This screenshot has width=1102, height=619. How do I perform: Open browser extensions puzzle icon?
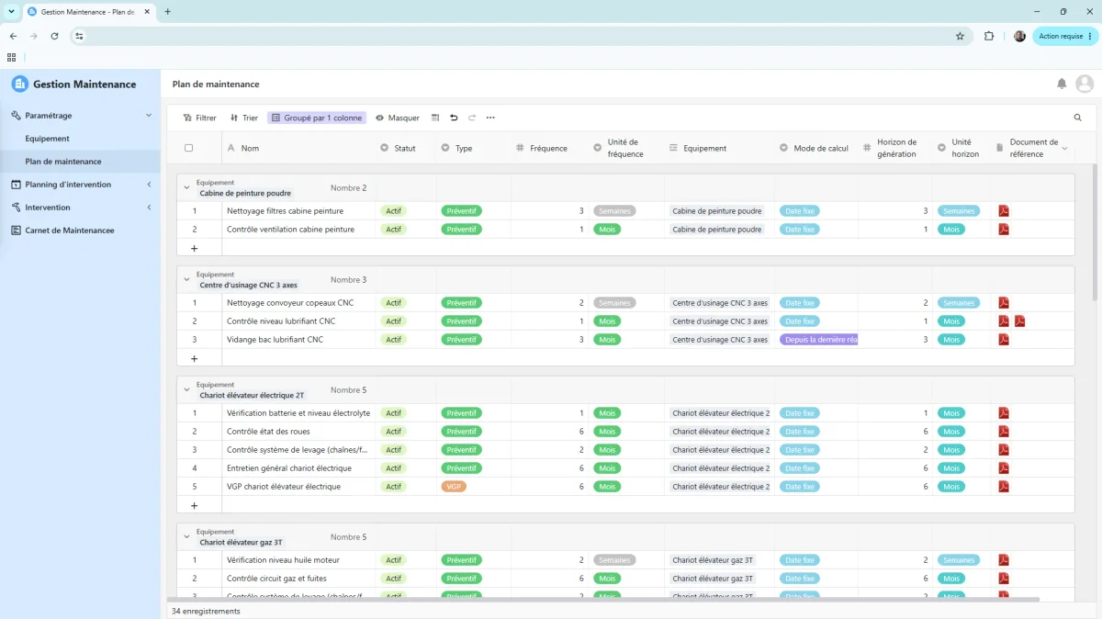coord(989,36)
